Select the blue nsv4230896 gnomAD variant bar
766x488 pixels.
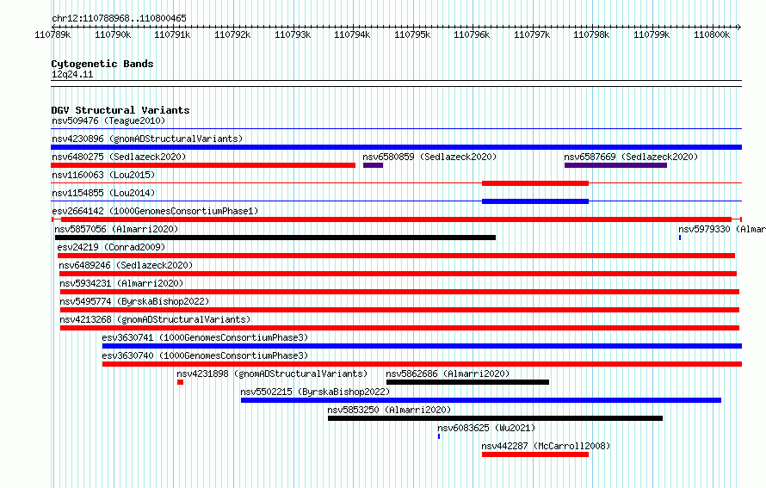coord(396,147)
